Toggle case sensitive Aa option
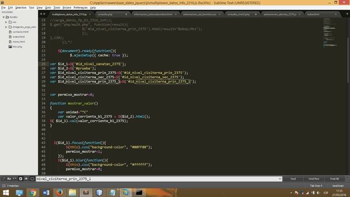 (x=9, y=179)
